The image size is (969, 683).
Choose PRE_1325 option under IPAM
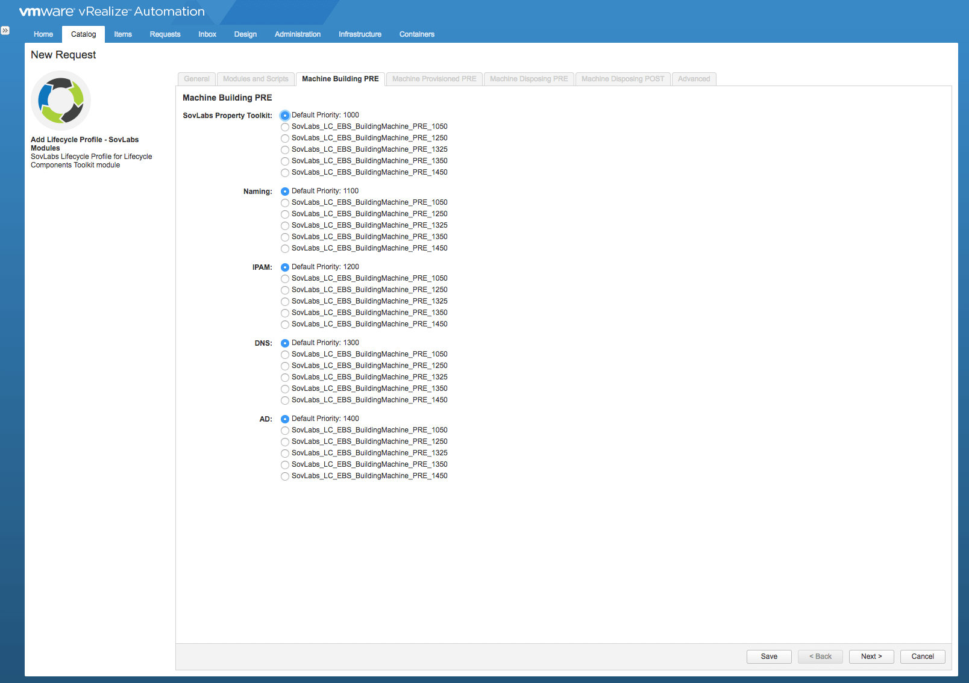285,302
